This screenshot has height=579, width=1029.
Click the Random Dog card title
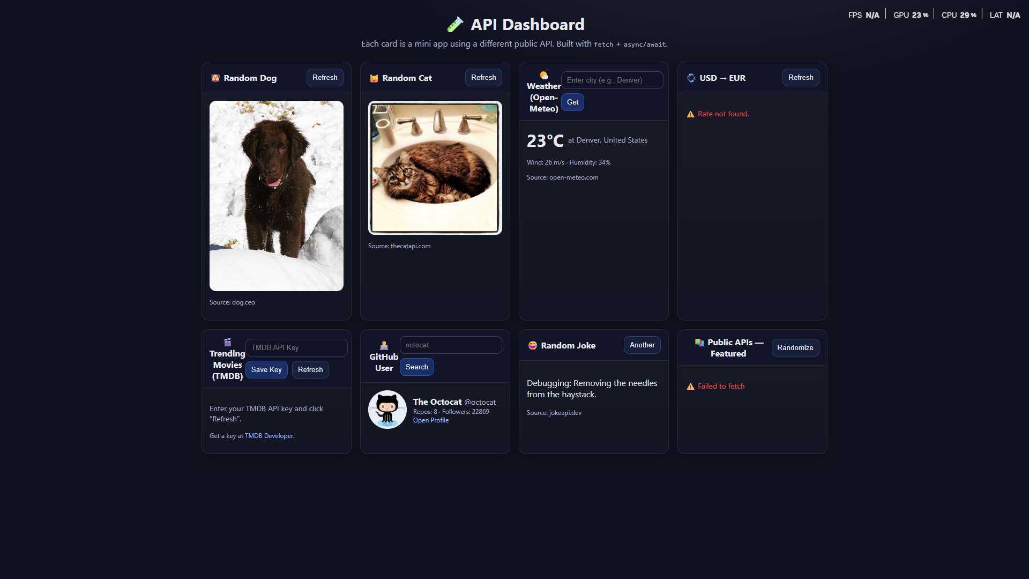pyautogui.click(x=250, y=78)
